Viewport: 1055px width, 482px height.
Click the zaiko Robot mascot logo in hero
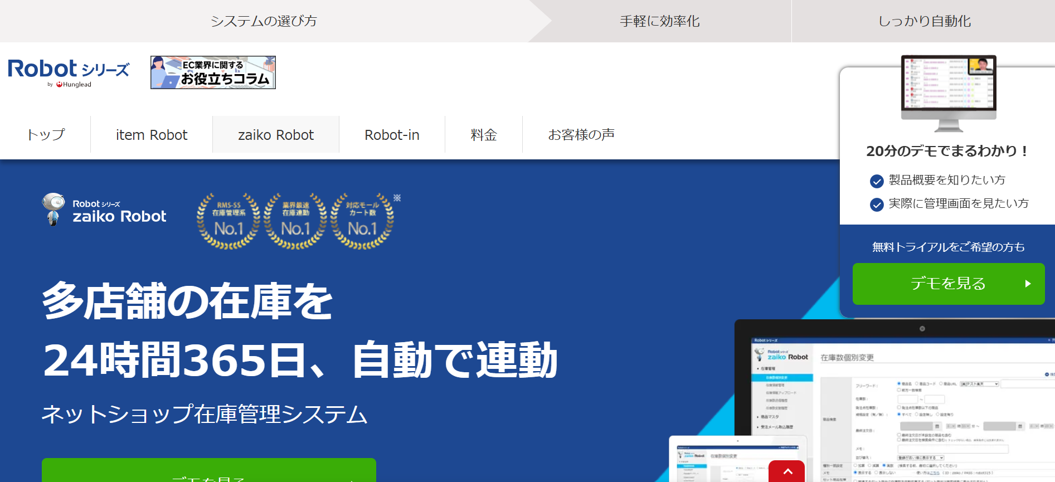tap(104, 210)
